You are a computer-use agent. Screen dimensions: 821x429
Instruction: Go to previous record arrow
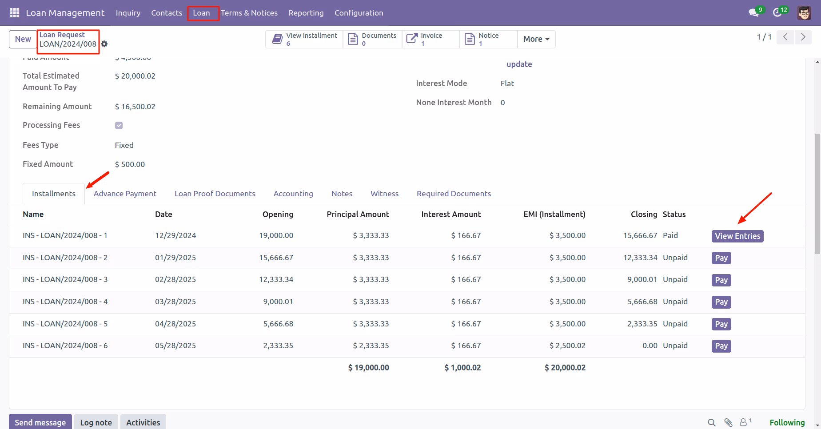[785, 37]
